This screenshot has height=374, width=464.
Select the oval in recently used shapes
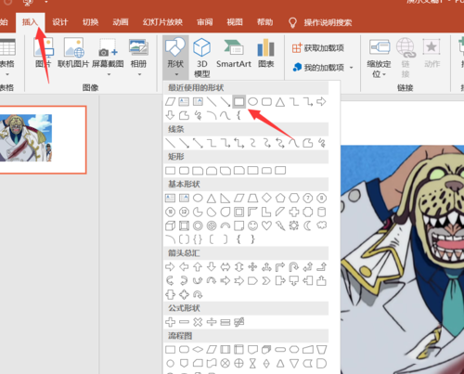(252, 102)
